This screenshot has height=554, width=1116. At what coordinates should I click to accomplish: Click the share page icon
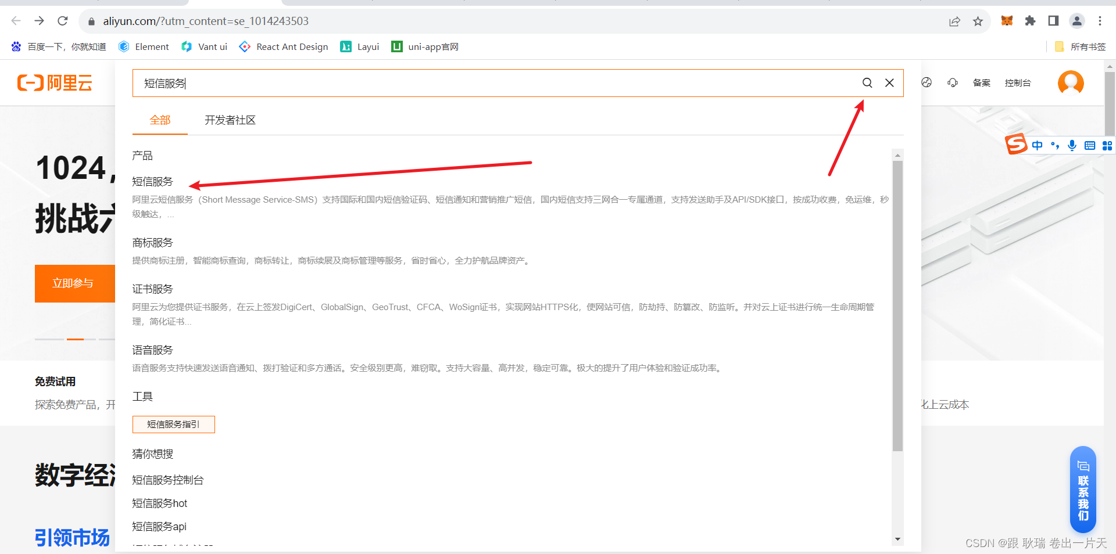point(954,21)
